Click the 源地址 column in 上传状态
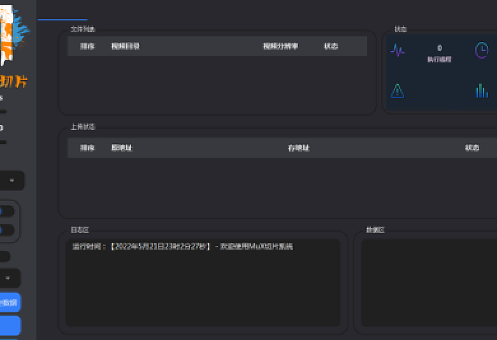The image size is (497, 340). [123, 148]
